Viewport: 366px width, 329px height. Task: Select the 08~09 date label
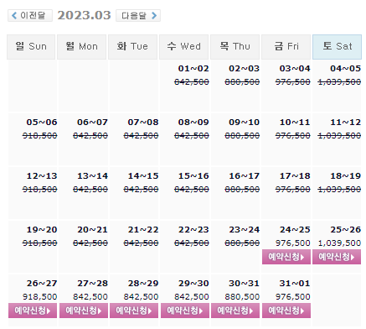point(193,123)
